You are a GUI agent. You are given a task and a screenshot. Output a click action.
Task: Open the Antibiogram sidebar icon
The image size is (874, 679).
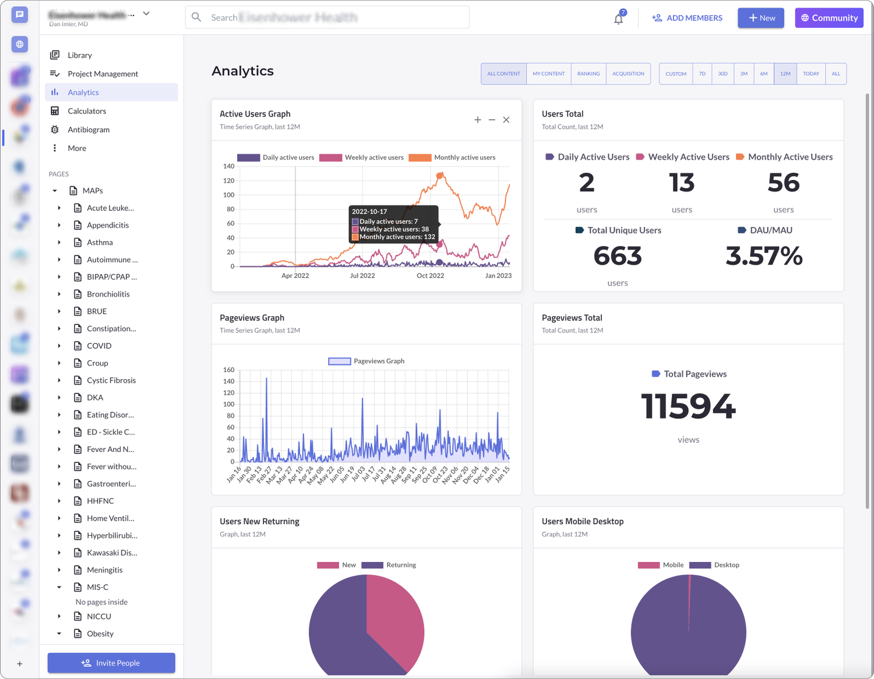tap(55, 129)
